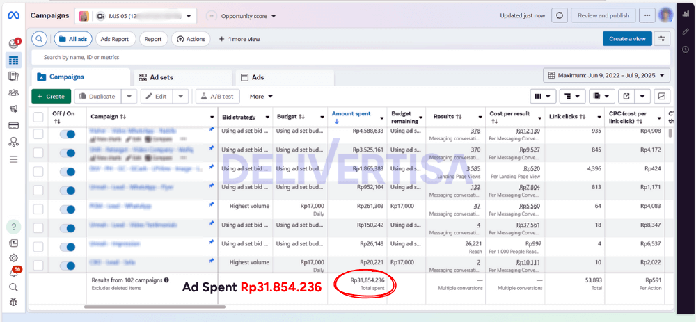This screenshot has height=322, width=696.
Task: Open Settings gear in sidebar
Action: pos(13,258)
